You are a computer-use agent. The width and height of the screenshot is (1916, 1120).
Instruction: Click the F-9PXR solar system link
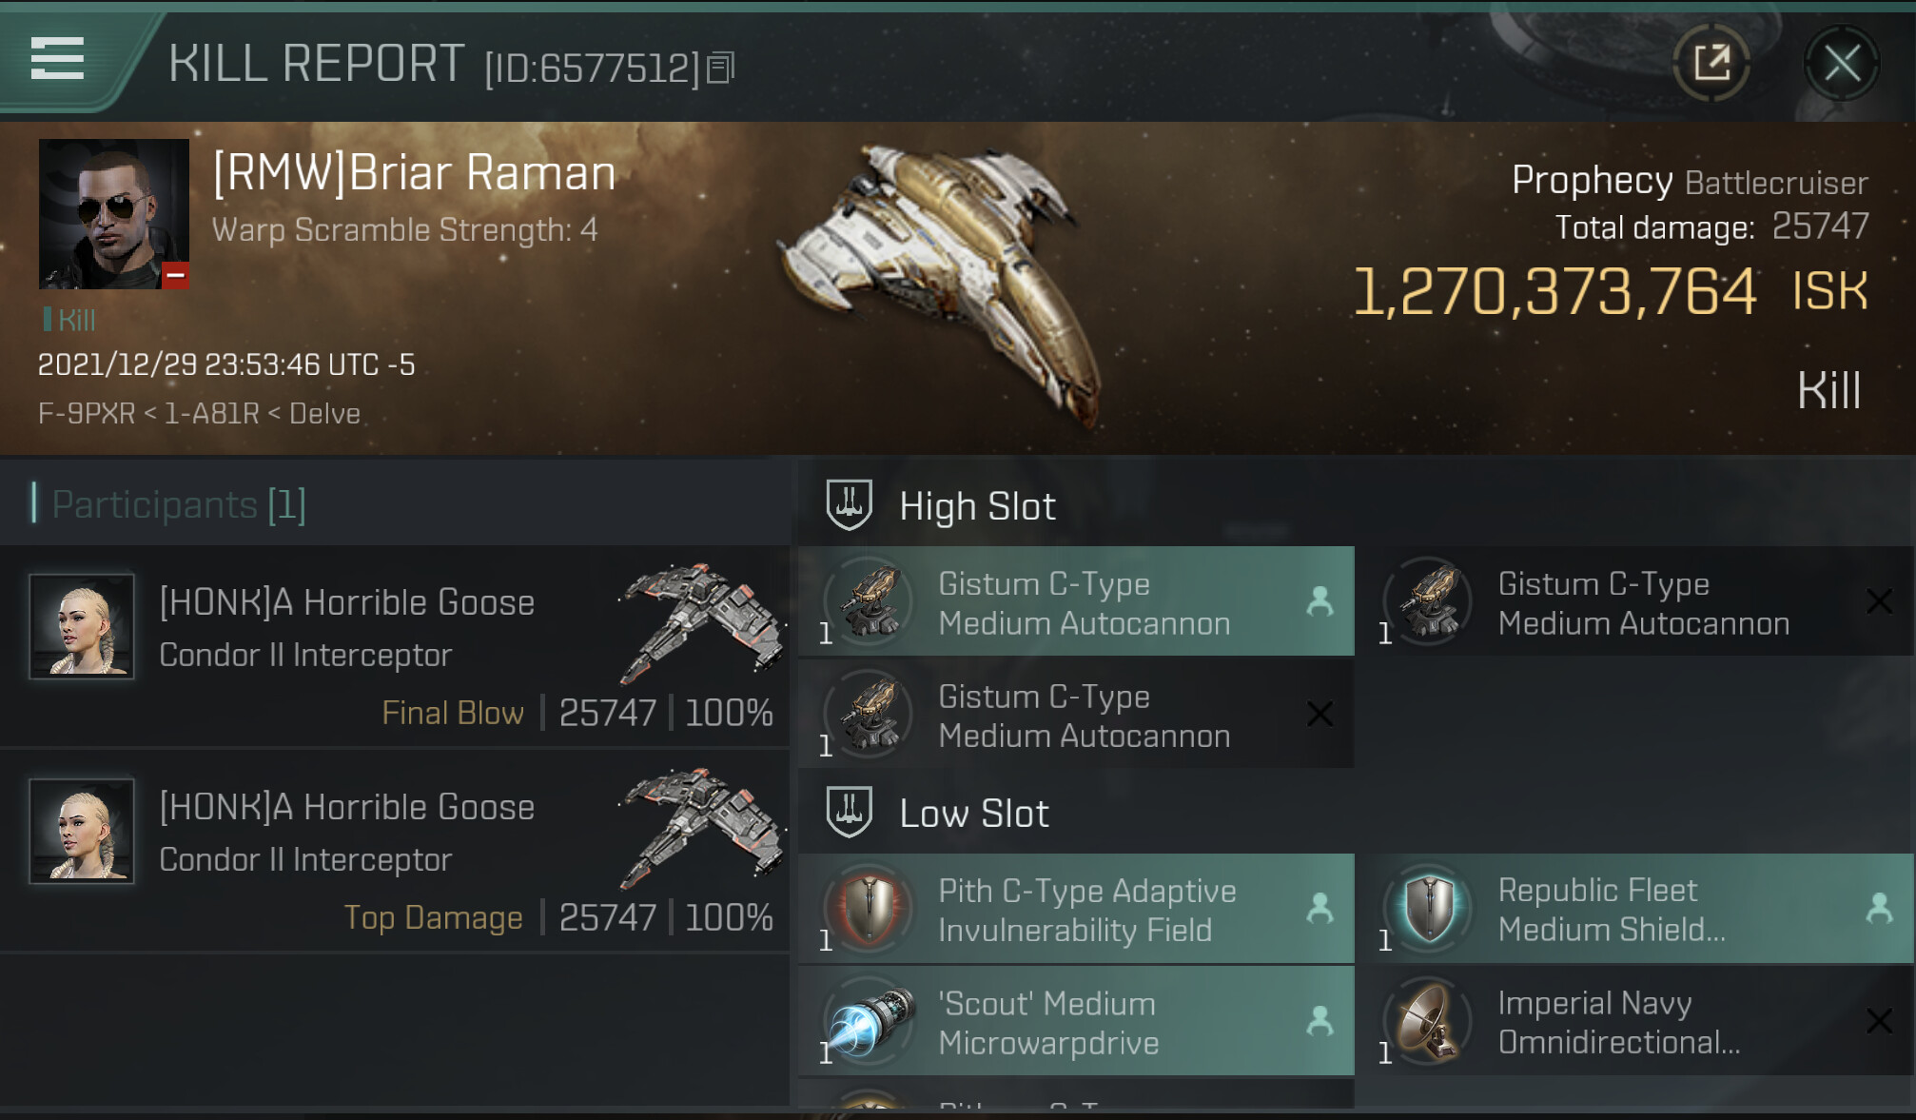click(x=87, y=414)
